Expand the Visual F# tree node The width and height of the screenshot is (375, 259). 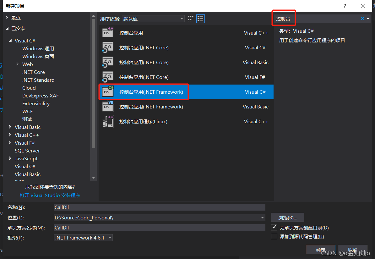pos(10,143)
